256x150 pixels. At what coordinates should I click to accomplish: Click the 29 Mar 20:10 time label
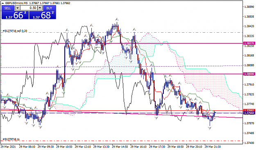(194, 147)
